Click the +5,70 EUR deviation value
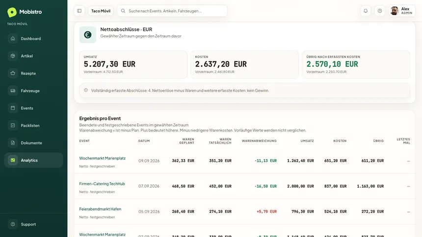Image resolution: width=422 pixels, height=237 pixels. pos(266,212)
